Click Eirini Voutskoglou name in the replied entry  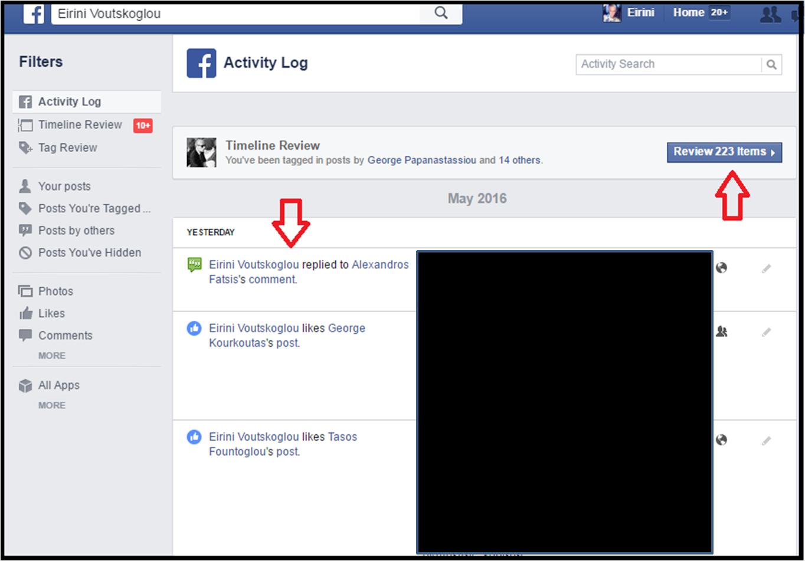coord(254,265)
